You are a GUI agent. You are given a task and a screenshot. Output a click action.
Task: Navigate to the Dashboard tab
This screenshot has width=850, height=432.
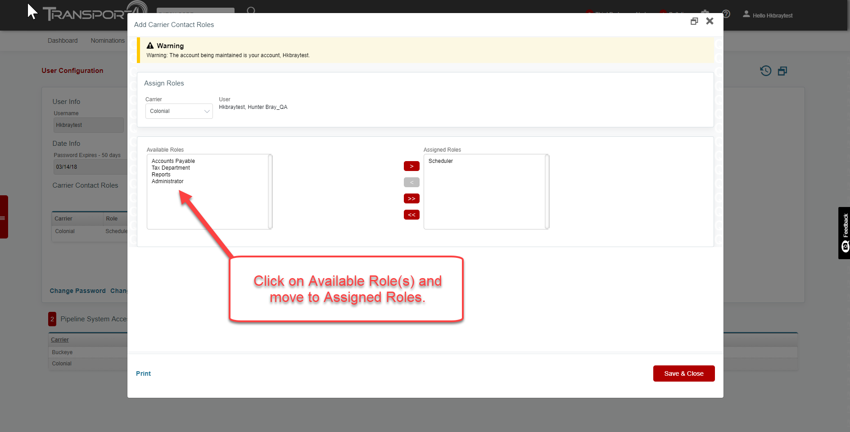tap(63, 40)
